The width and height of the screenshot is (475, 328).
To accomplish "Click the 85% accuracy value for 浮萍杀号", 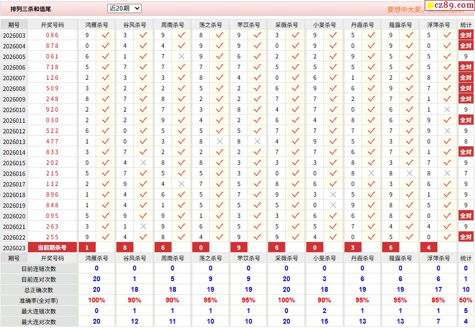I will pyautogui.click(x=438, y=300).
